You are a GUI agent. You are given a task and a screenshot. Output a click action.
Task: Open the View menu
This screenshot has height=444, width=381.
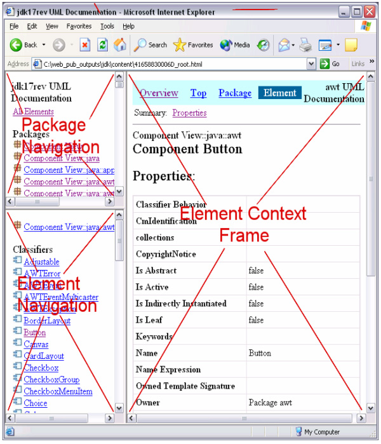coord(52,26)
